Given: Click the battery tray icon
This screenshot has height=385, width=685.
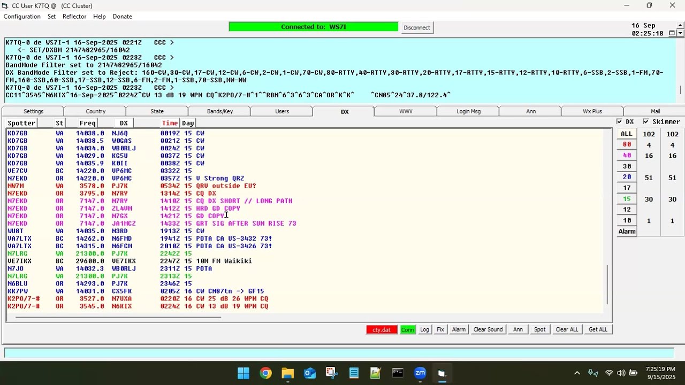Looking at the screenshot, I should 634,373.
